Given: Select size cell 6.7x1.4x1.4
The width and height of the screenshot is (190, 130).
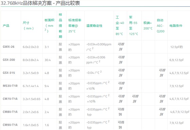Looking at the screenshot, I should [31, 86].
